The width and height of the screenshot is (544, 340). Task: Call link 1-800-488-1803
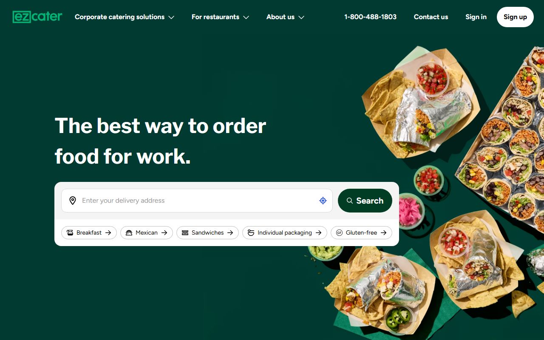click(x=370, y=17)
